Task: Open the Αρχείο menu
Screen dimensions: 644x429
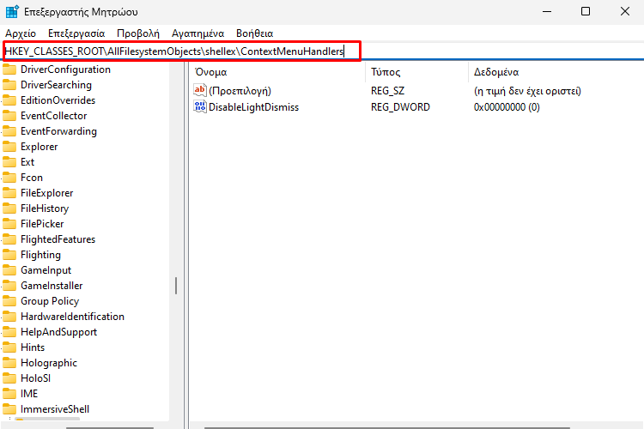Action: (21, 33)
